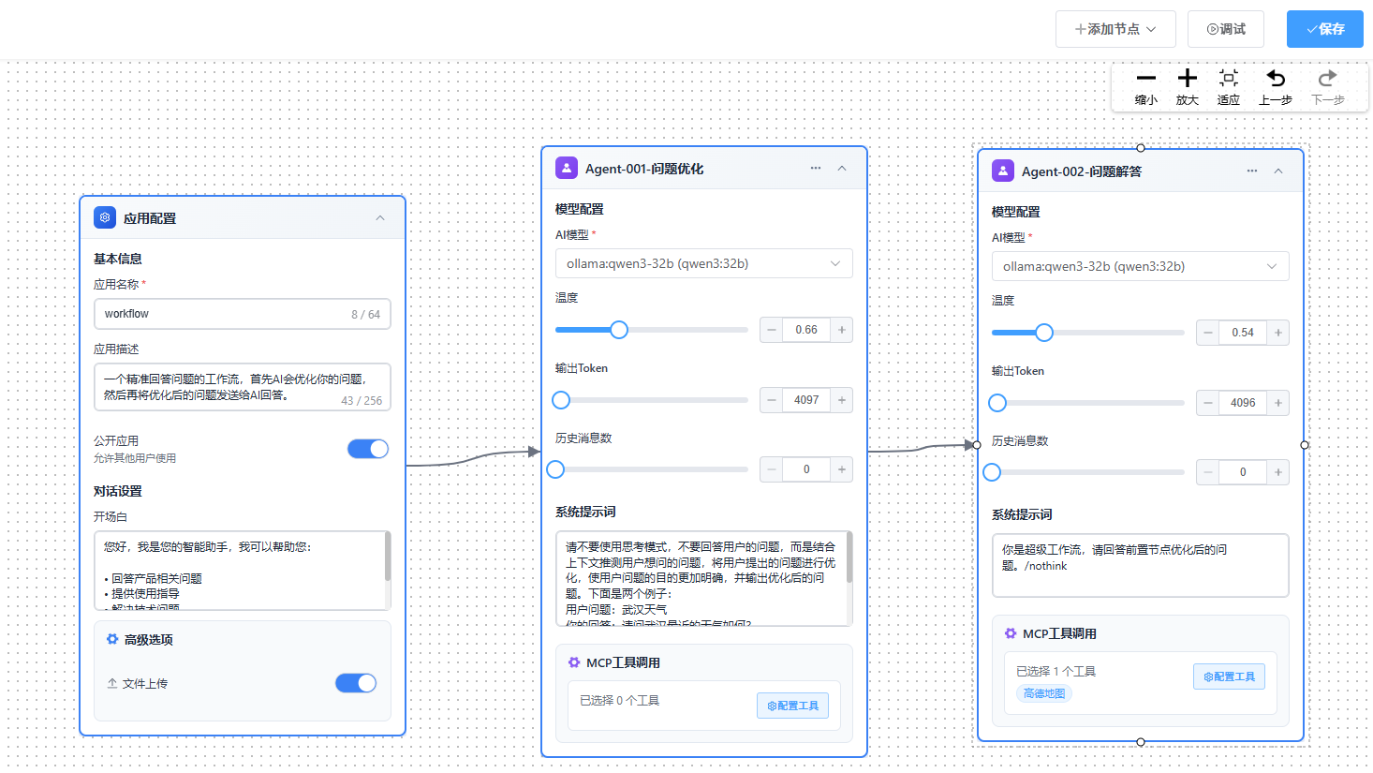Screen dimensions: 1373x773
Task: Click the zoom out (缩小) icon
Action: coord(1145,79)
